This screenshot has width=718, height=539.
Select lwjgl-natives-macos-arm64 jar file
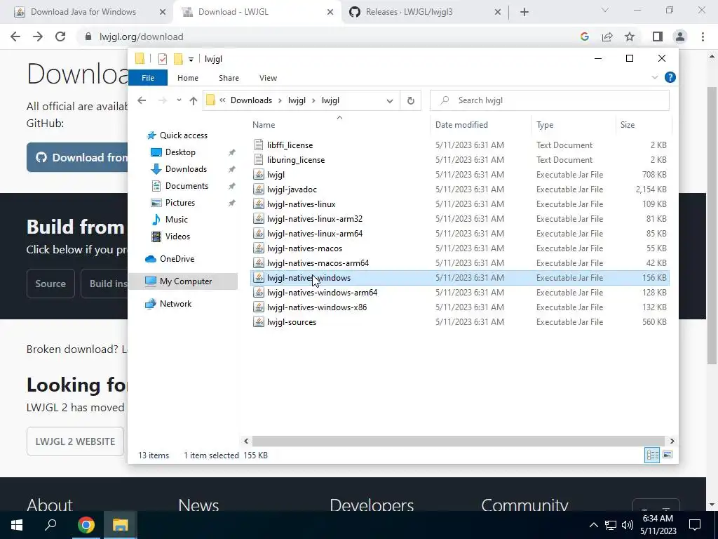coord(318,263)
